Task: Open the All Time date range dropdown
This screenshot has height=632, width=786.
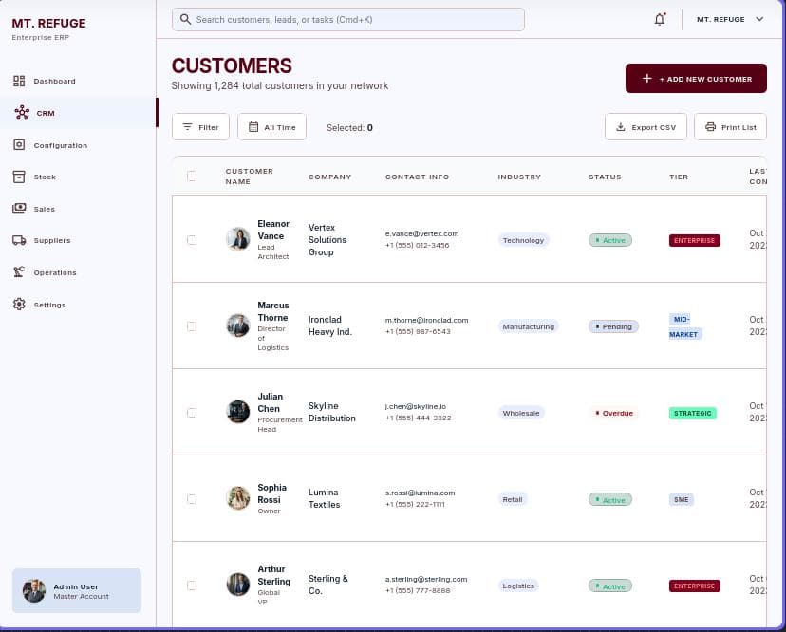Action: tap(271, 127)
